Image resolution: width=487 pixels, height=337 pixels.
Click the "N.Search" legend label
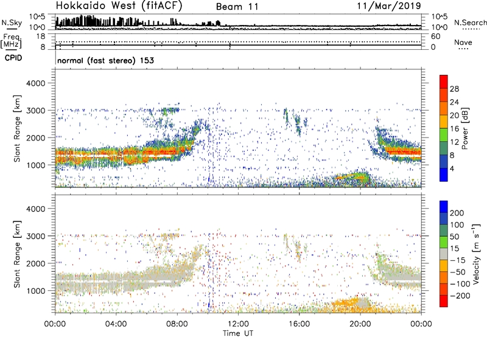(470, 23)
